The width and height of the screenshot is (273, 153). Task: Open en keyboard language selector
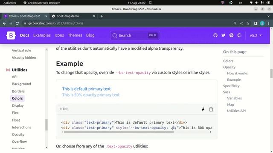tap(241, 3)
